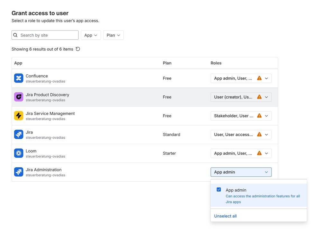Click the refresh results icon
Viewport: 321px width, 234px height.
tap(78, 49)
